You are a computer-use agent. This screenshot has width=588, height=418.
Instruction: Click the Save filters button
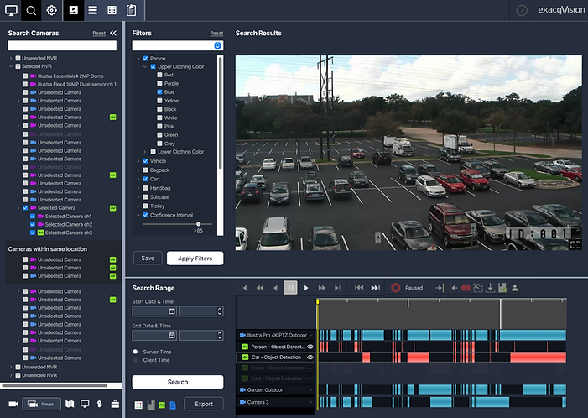click(148, 259)
